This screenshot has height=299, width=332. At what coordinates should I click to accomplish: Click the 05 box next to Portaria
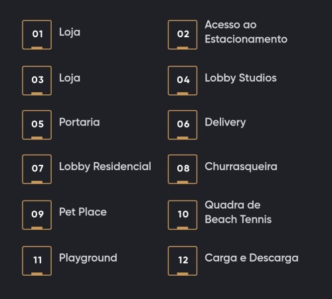pyautogui.click(x=37, y=125)
